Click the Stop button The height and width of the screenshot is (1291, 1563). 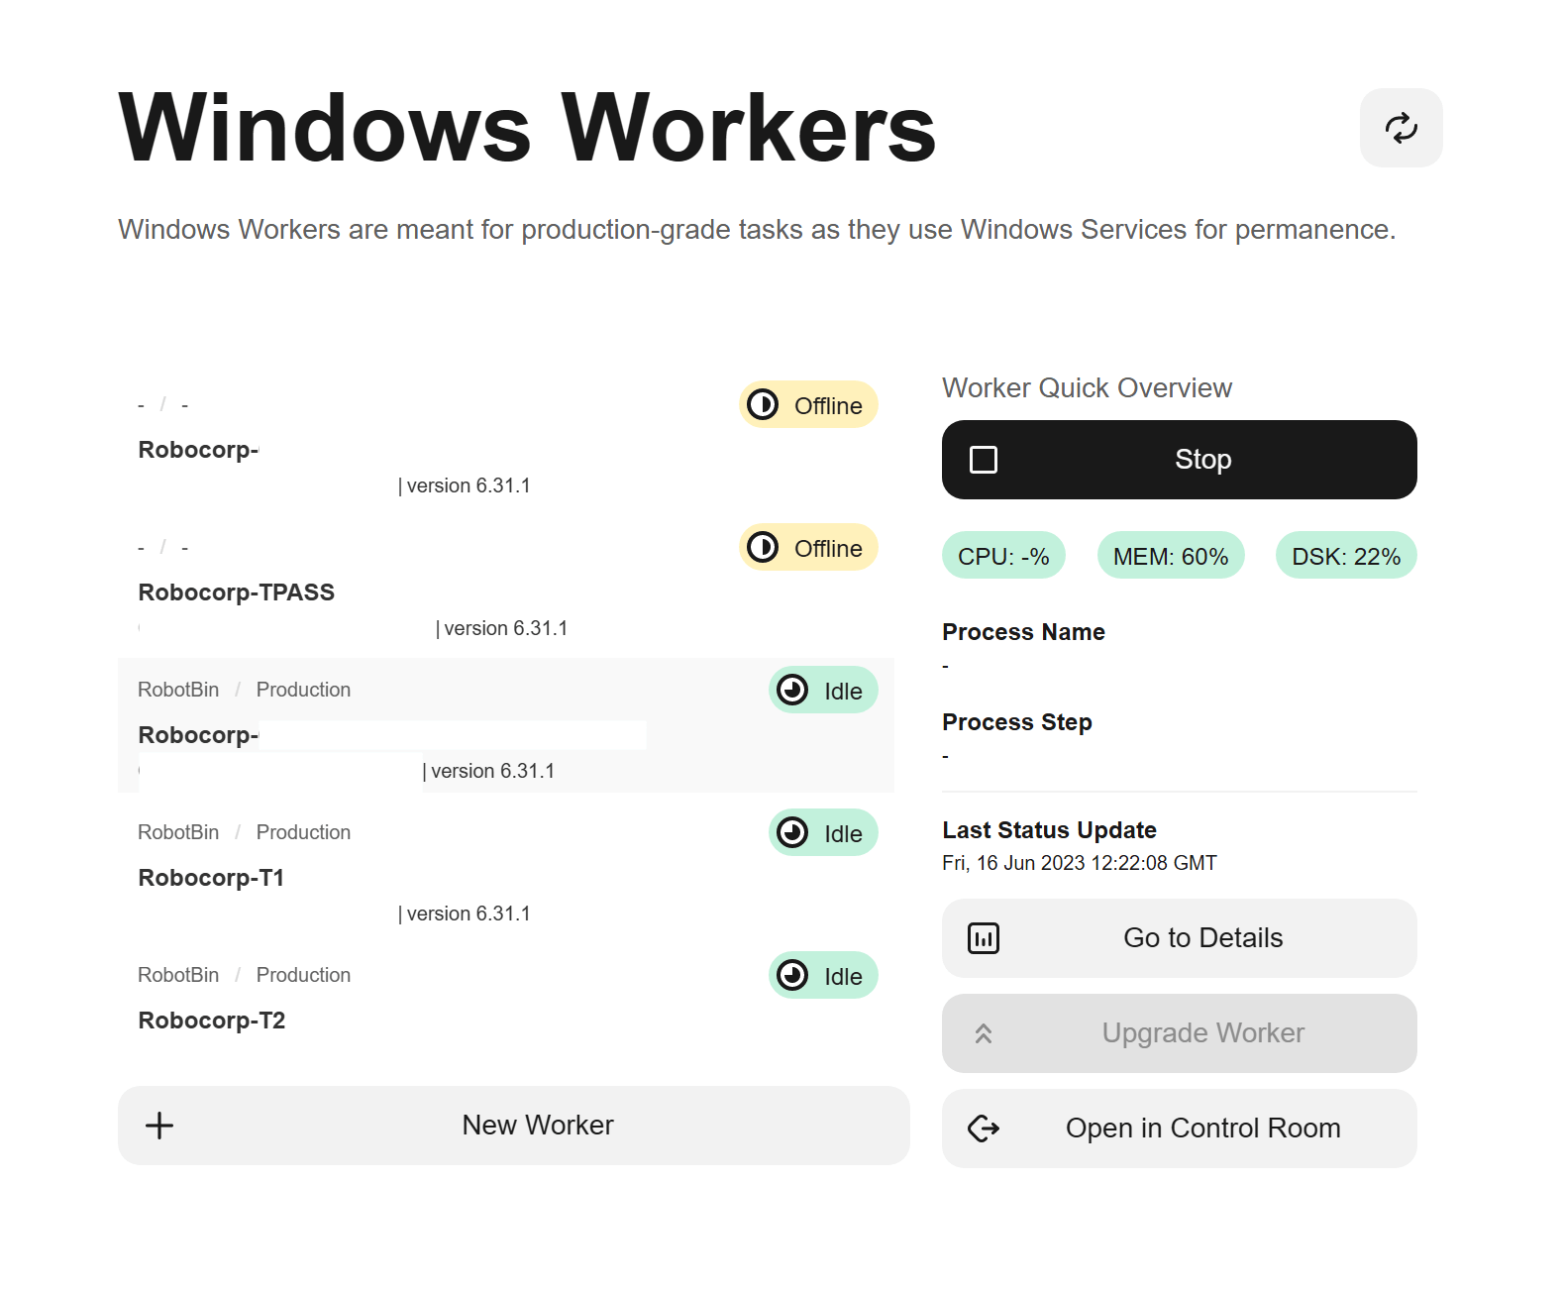point(1179,460)
